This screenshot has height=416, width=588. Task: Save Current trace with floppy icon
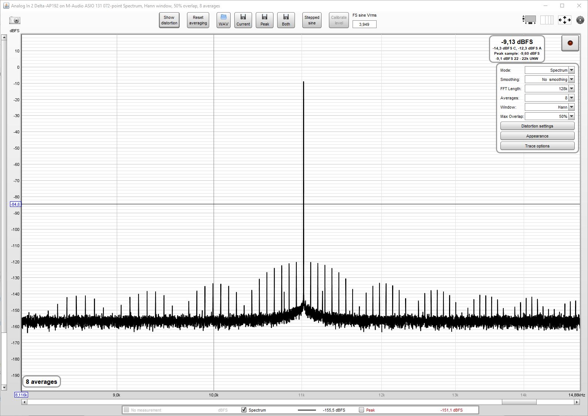(x=243, y=20)
